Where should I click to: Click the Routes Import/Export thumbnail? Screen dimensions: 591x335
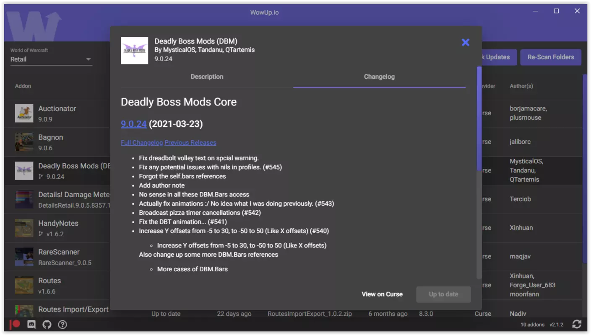click(24, 311)
